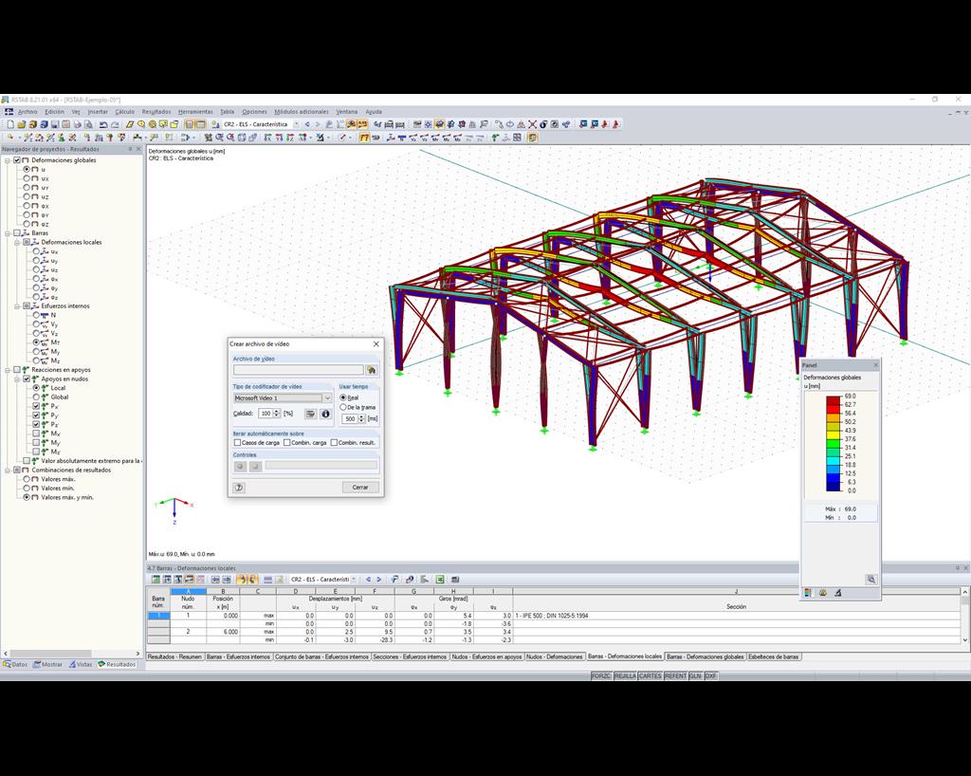Viewport: 971px width, 776px height.
Task: Go to next load case arrow in main toolbar
Action: point(318,124)
